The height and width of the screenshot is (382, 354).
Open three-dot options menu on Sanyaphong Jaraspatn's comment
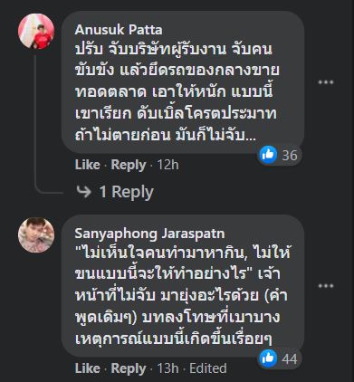pos(326,286)
